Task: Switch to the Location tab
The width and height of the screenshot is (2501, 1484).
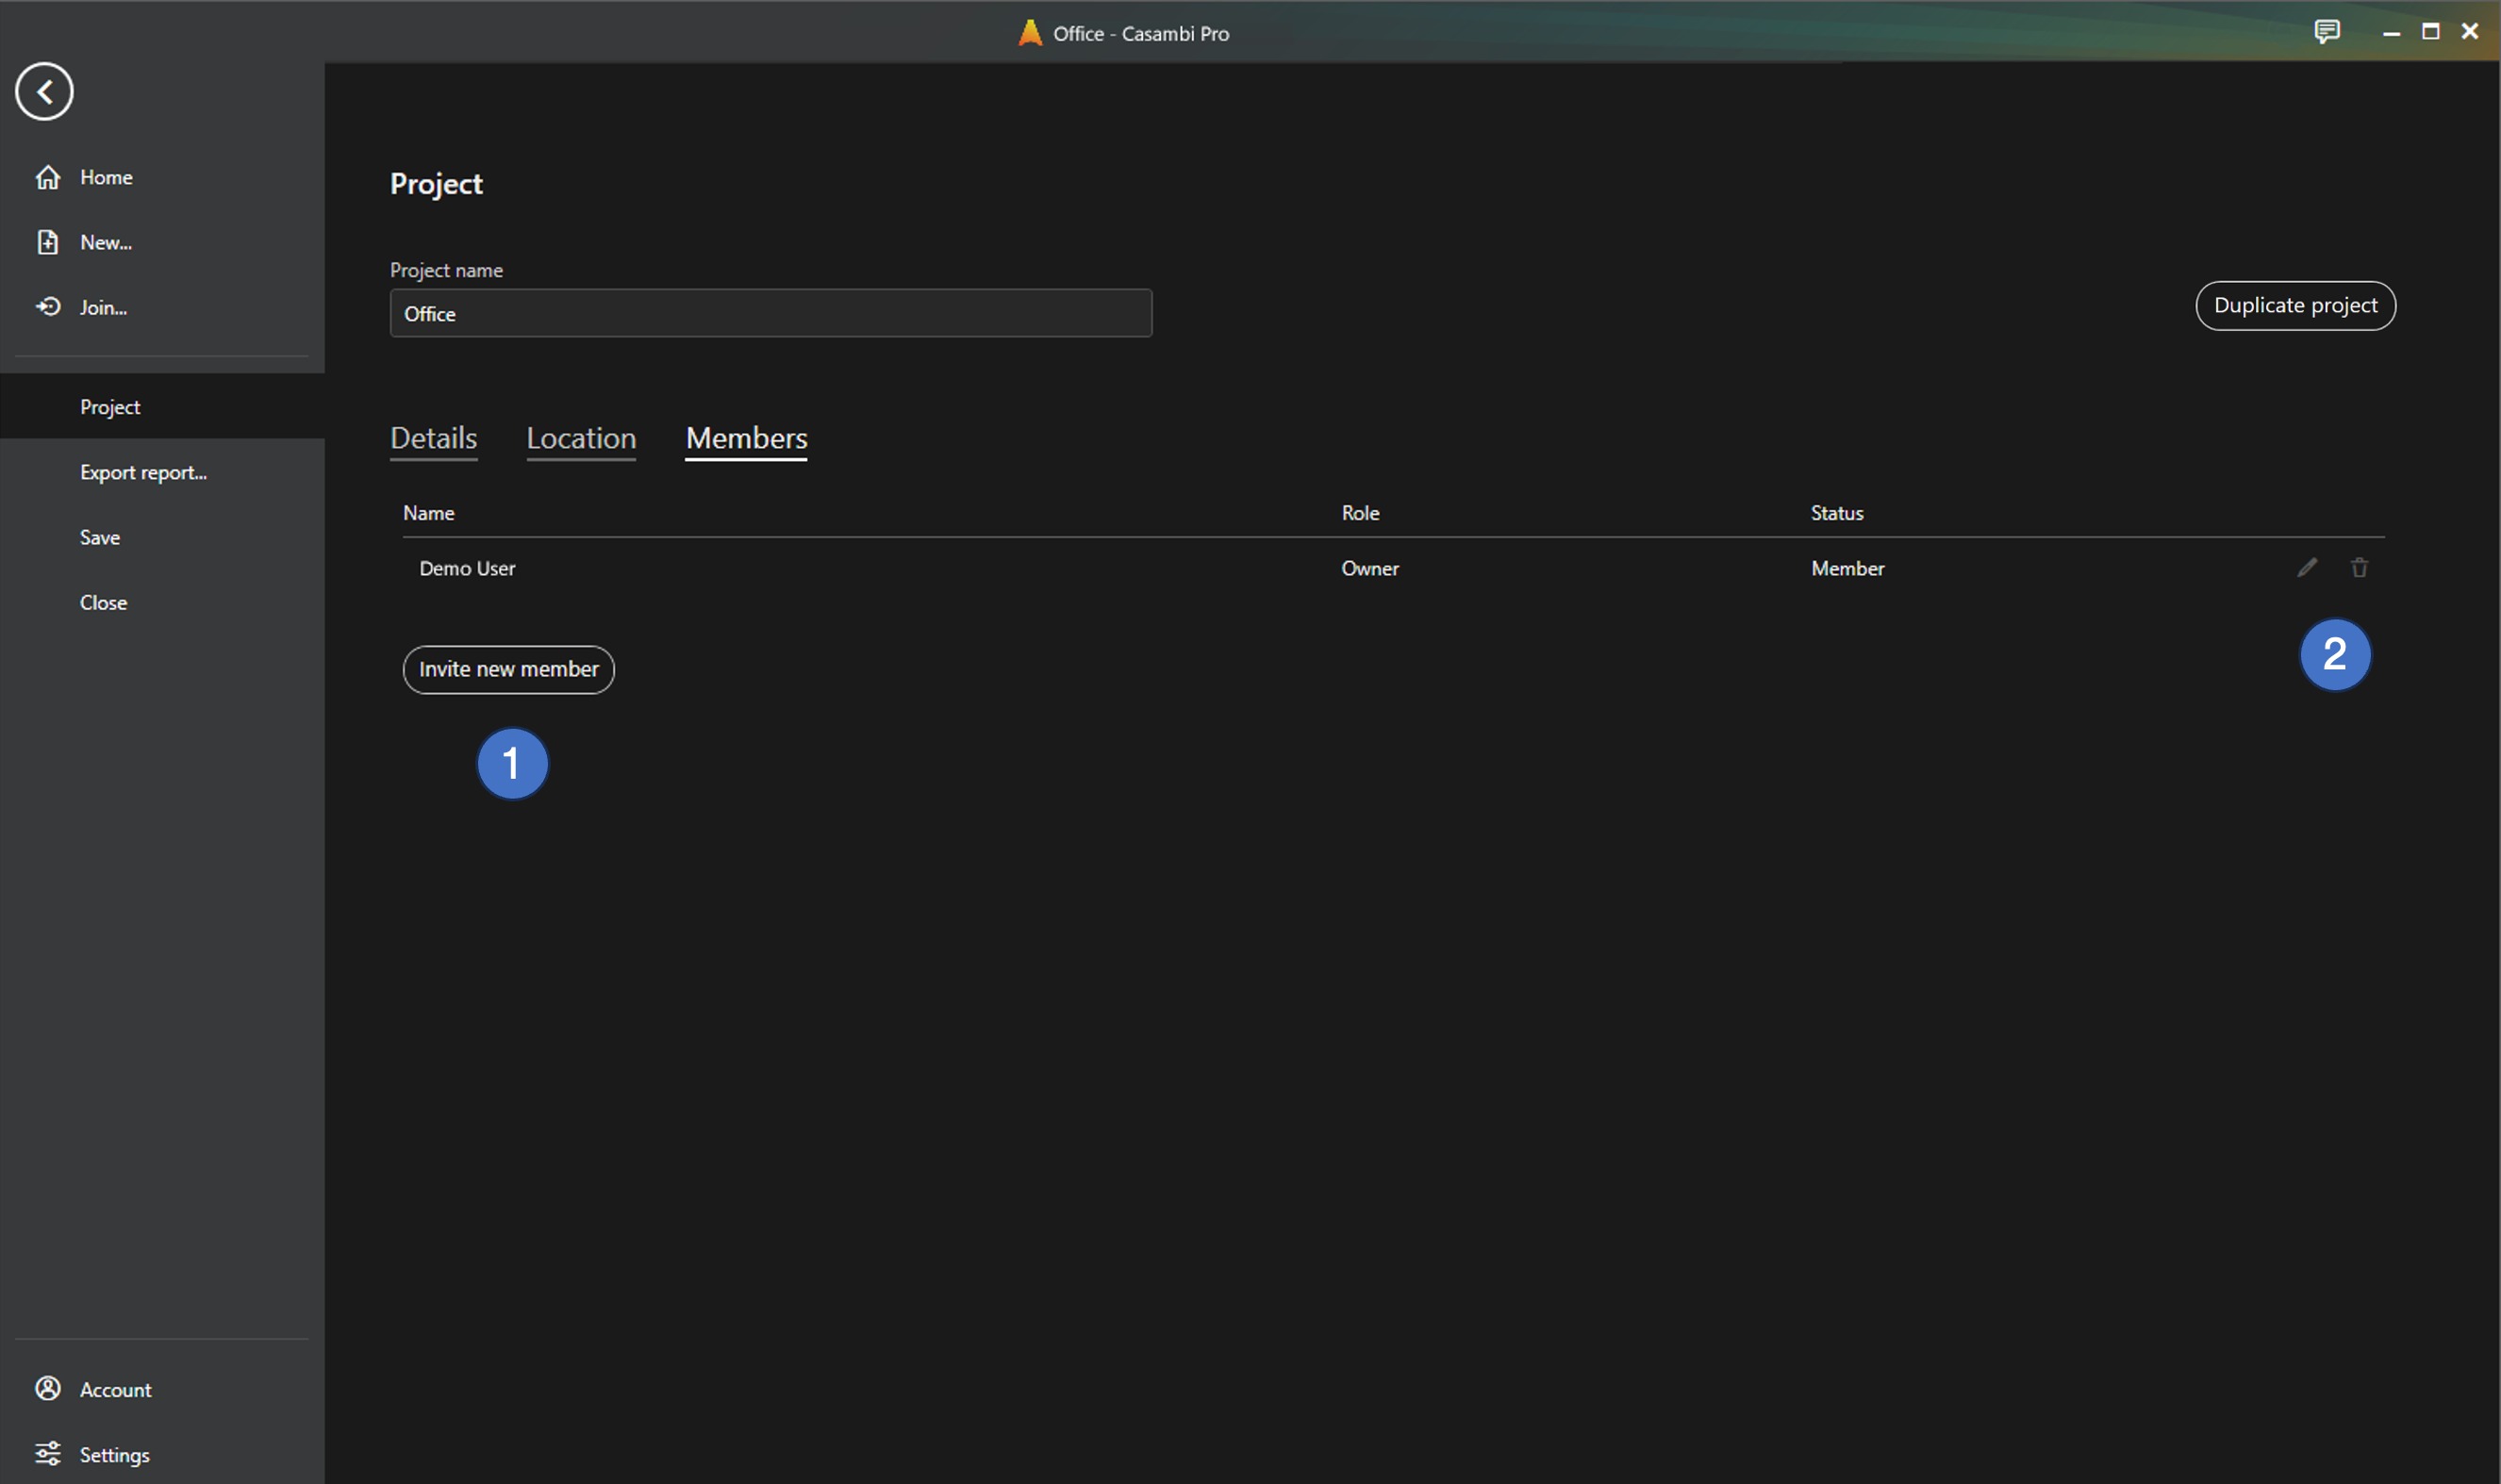Action: [580, 438]
